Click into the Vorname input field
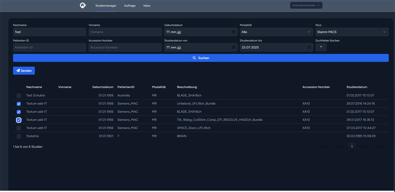This screenshot has height=192, width=395. tap(125, 32)
